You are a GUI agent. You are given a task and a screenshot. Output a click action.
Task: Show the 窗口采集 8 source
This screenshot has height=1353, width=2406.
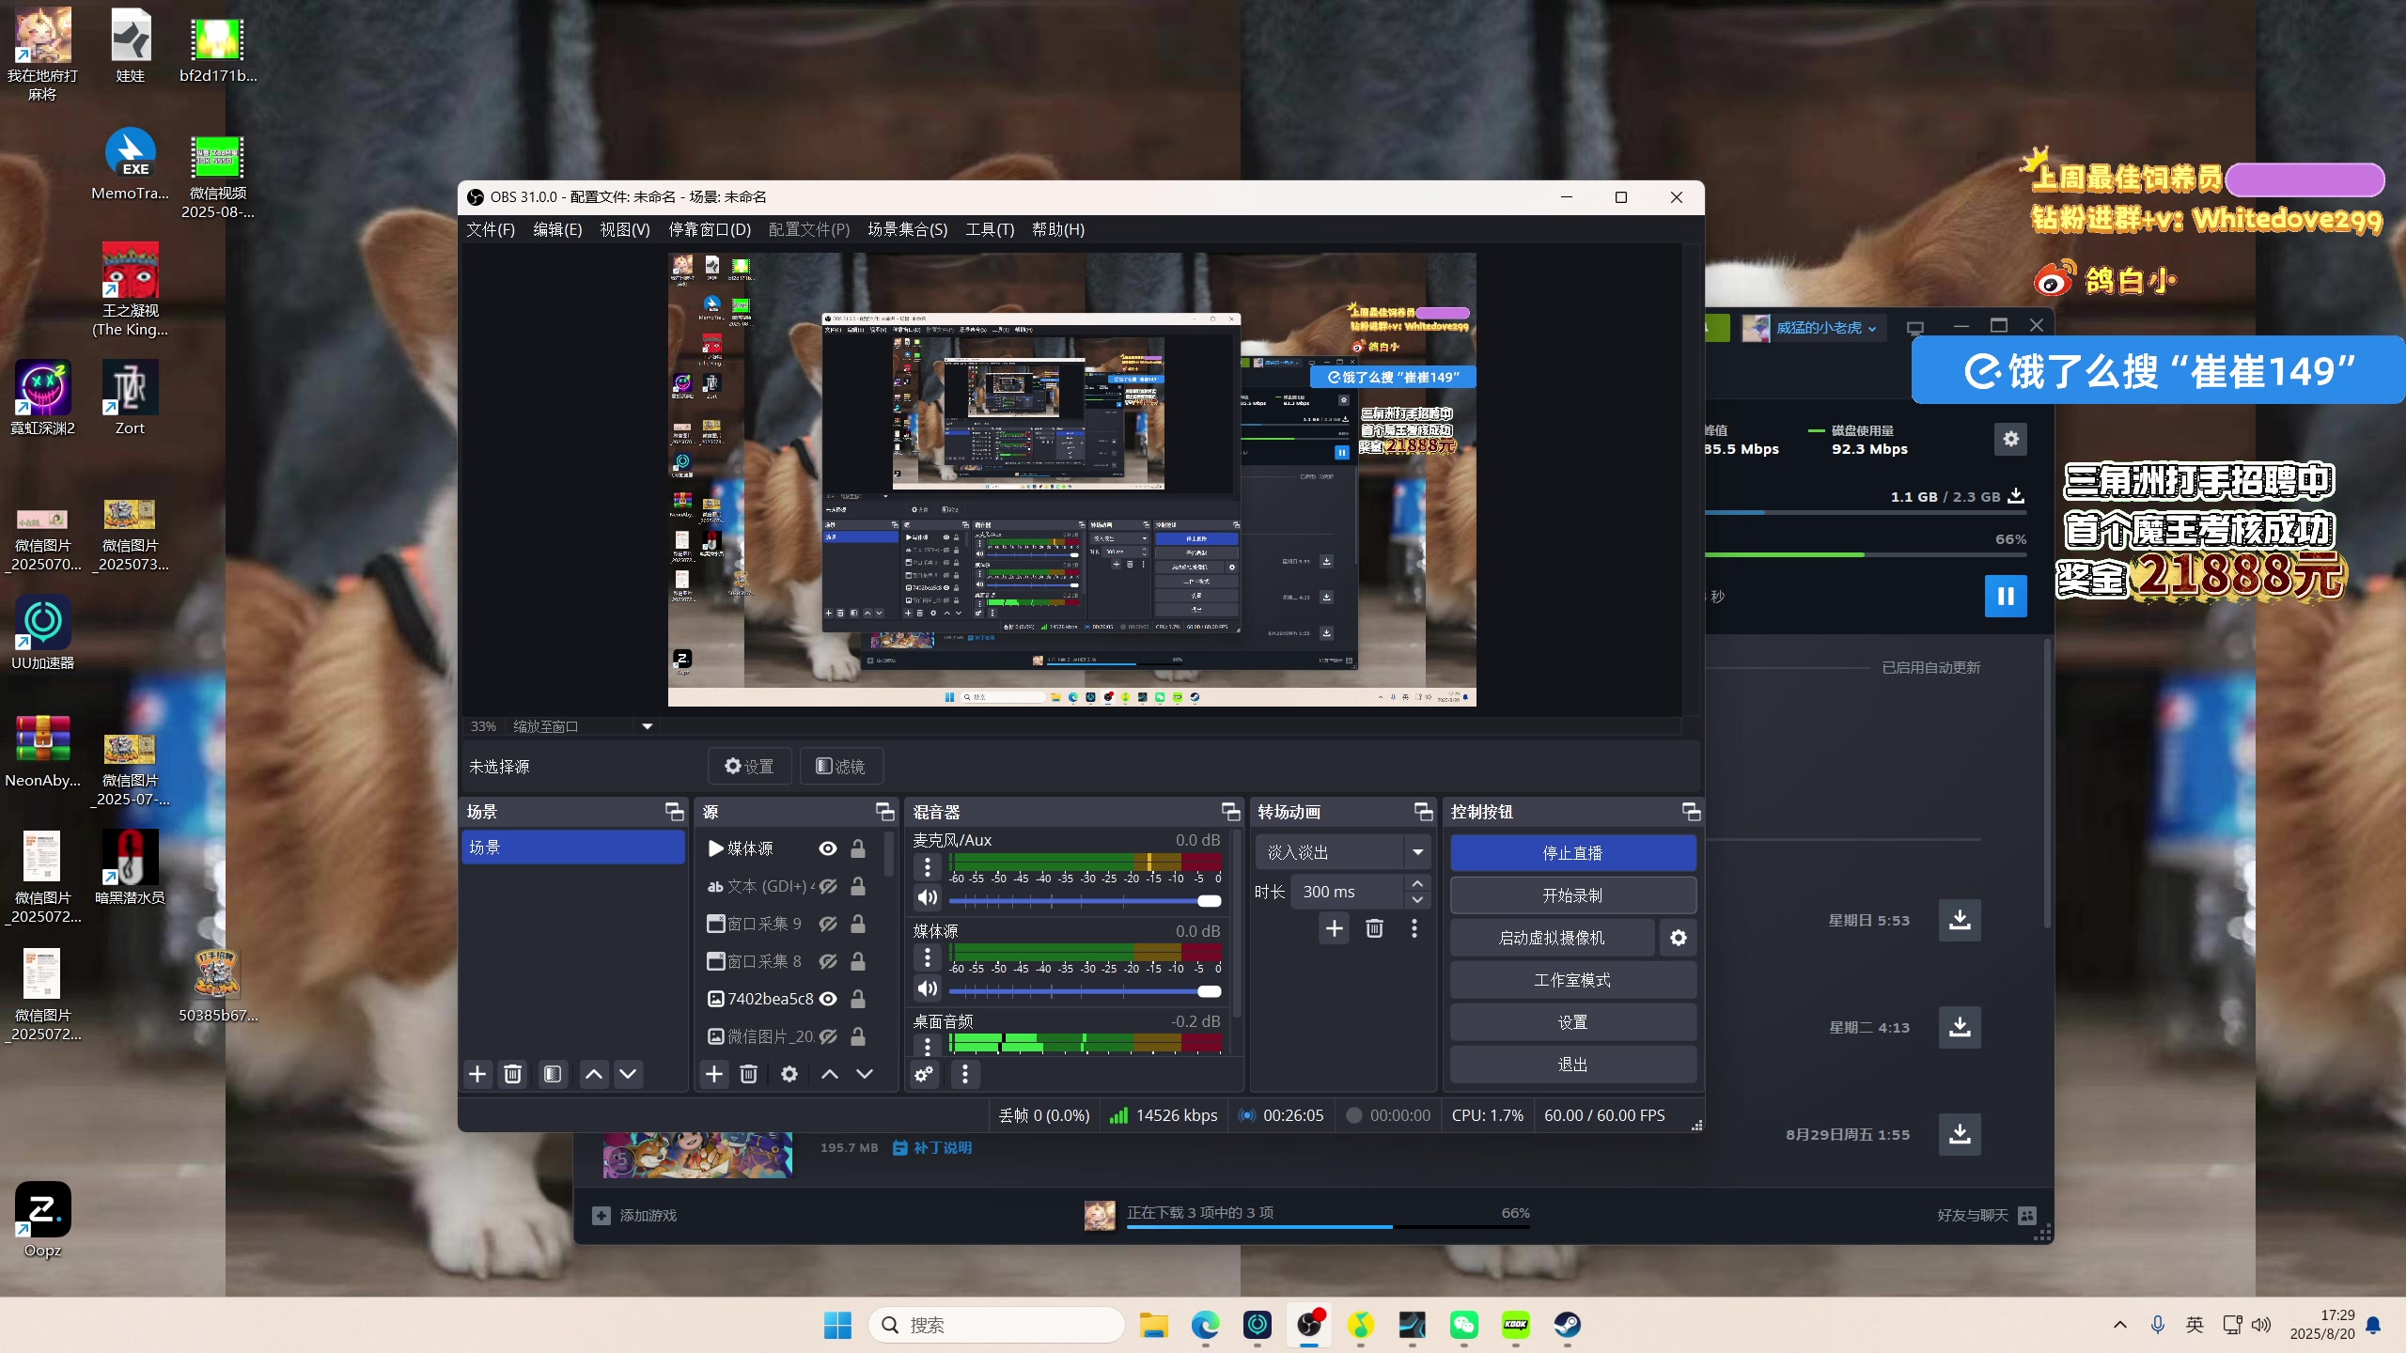point(828,961)
